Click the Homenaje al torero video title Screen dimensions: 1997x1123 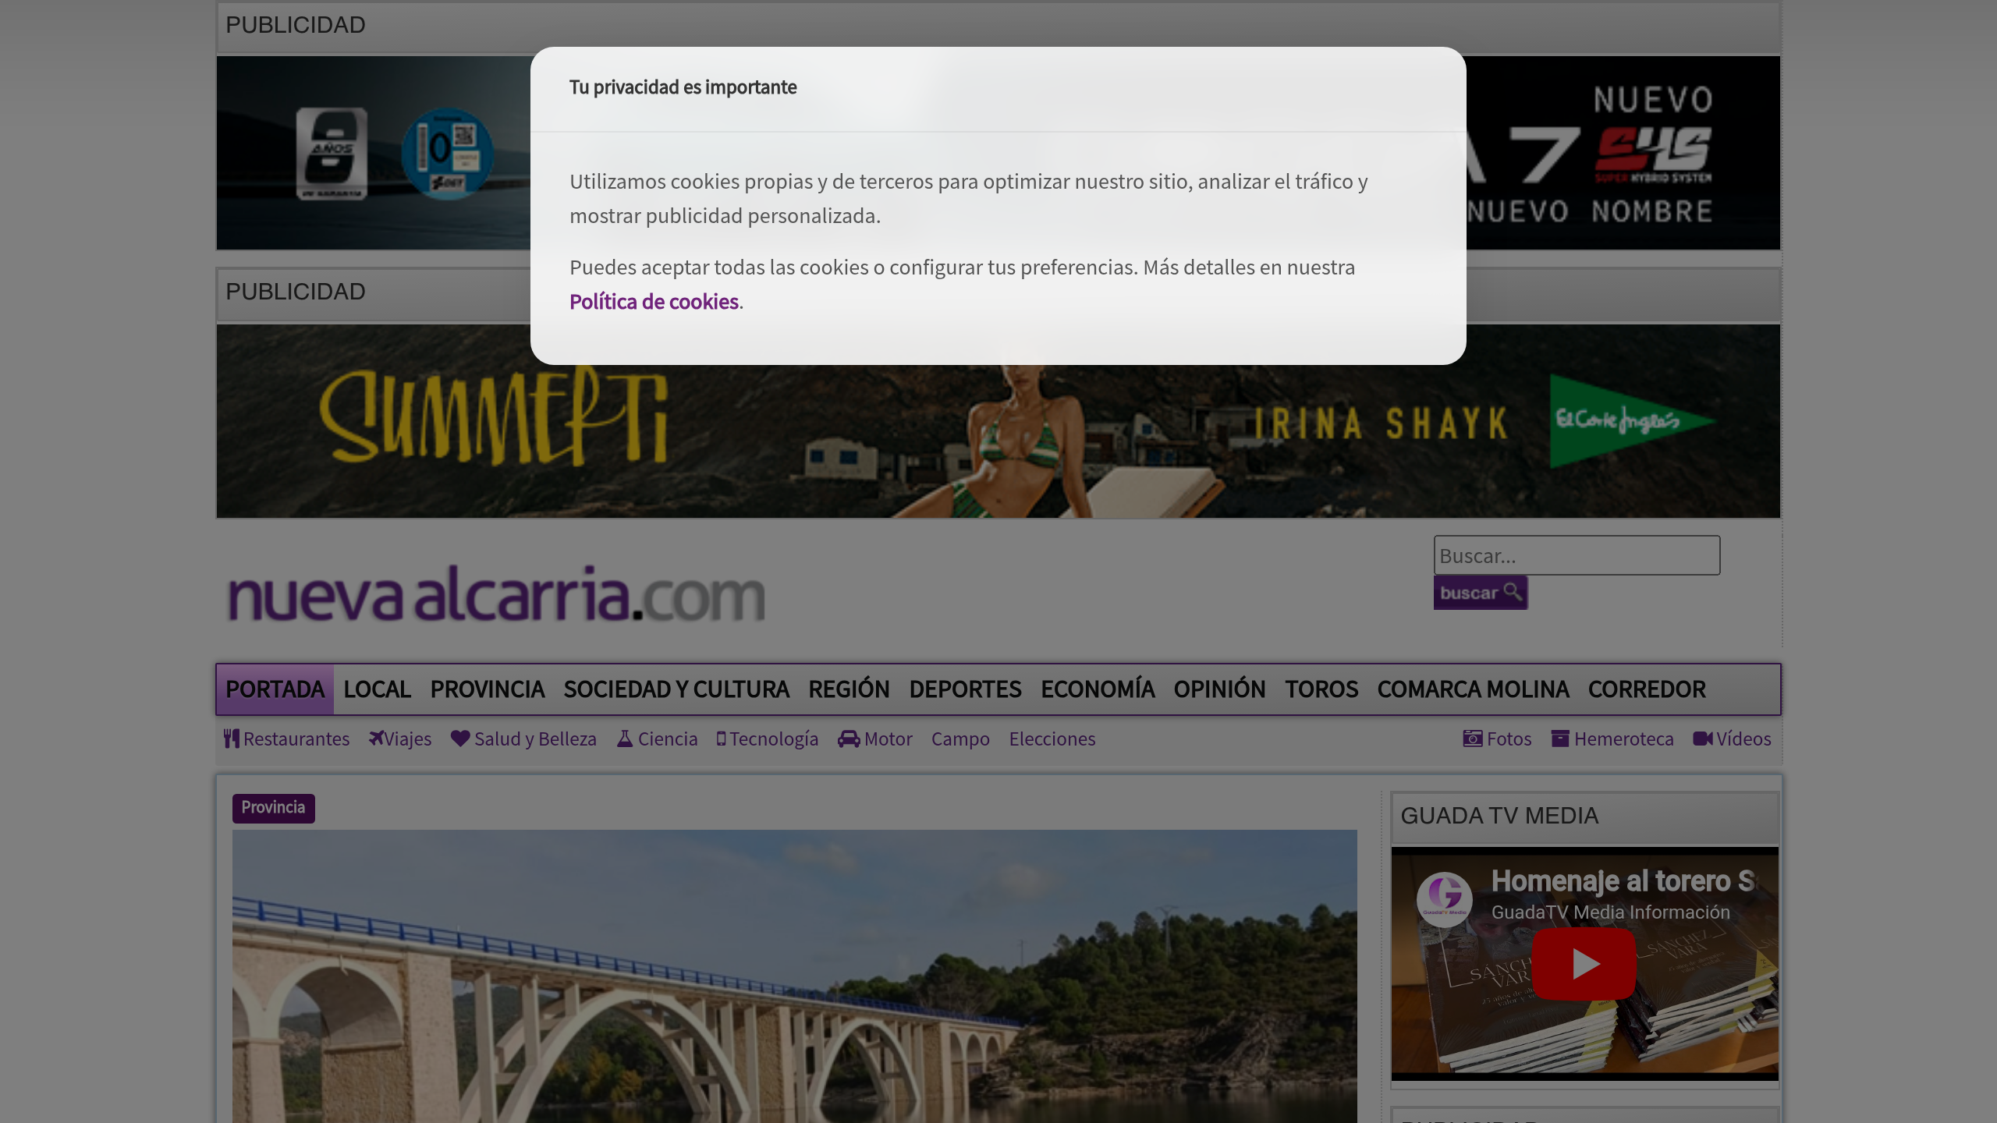coord(1623,881)
